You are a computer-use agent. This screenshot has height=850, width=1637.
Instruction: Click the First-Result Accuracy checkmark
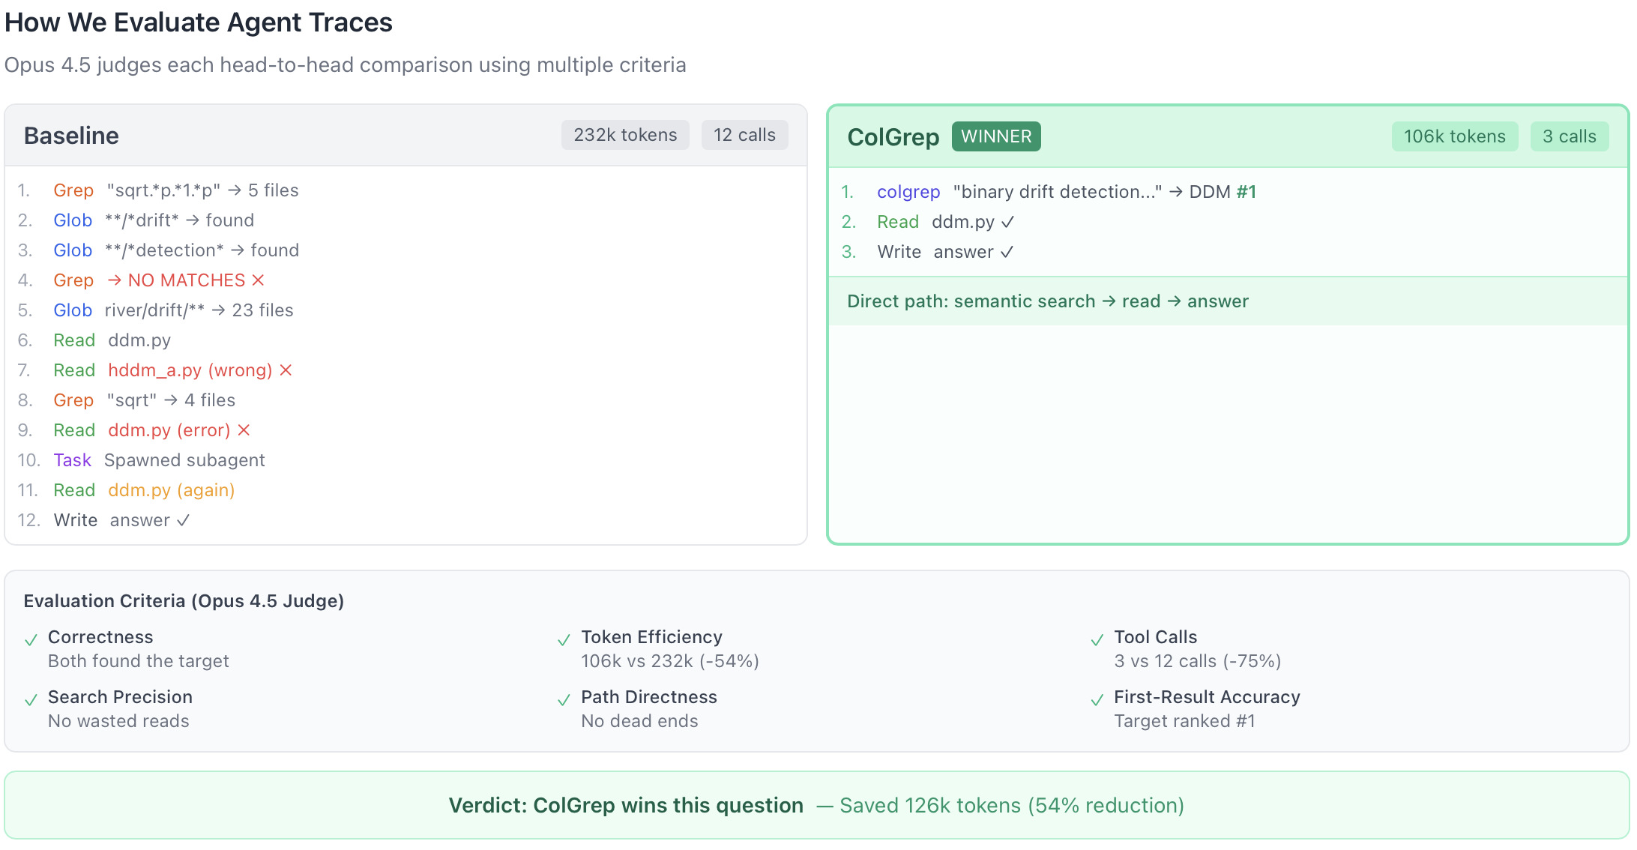click(1097, 700)
